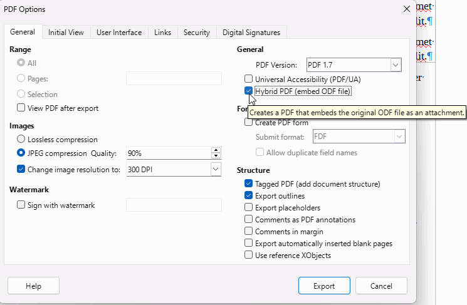Uncheck Tagged PDF document structure
Screen dimensions: 467x305
point(248,184)
